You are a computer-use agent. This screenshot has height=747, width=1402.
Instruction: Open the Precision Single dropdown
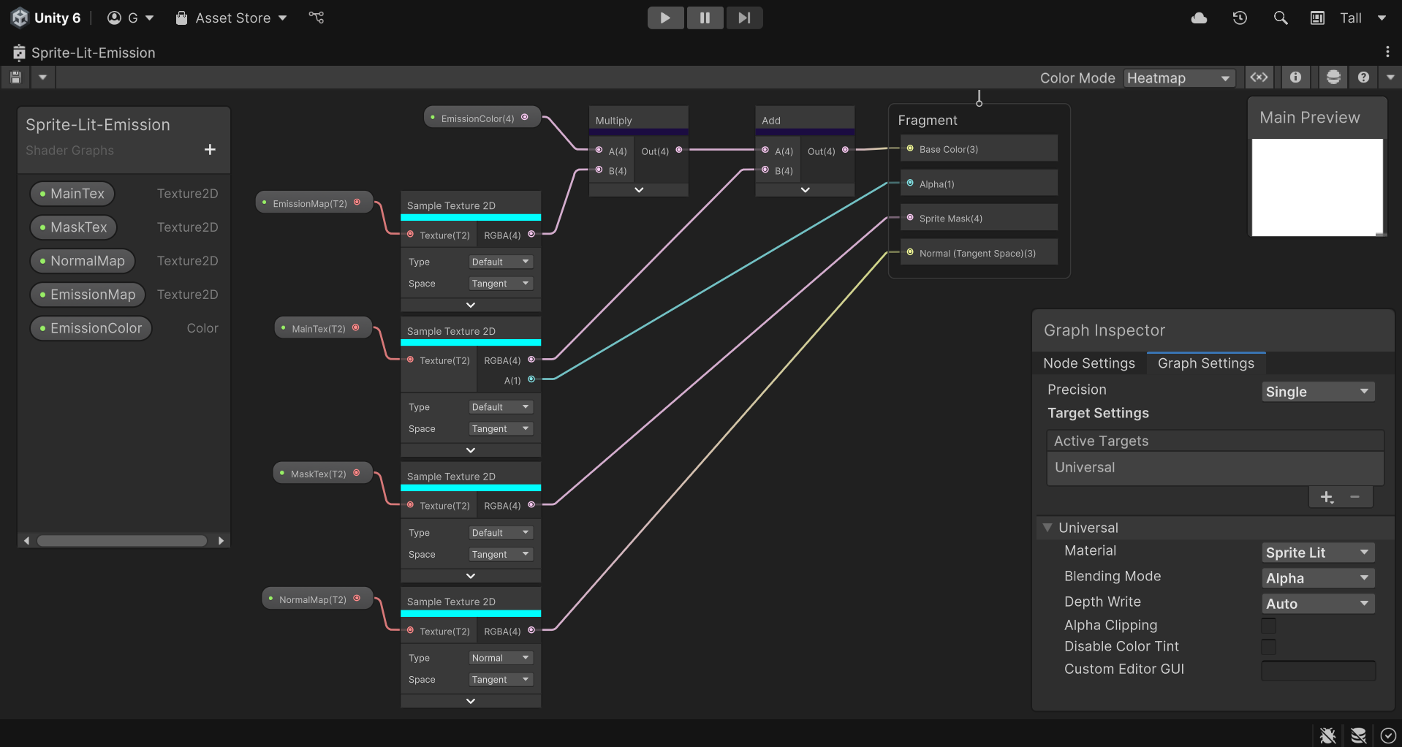pos(1317,392)
